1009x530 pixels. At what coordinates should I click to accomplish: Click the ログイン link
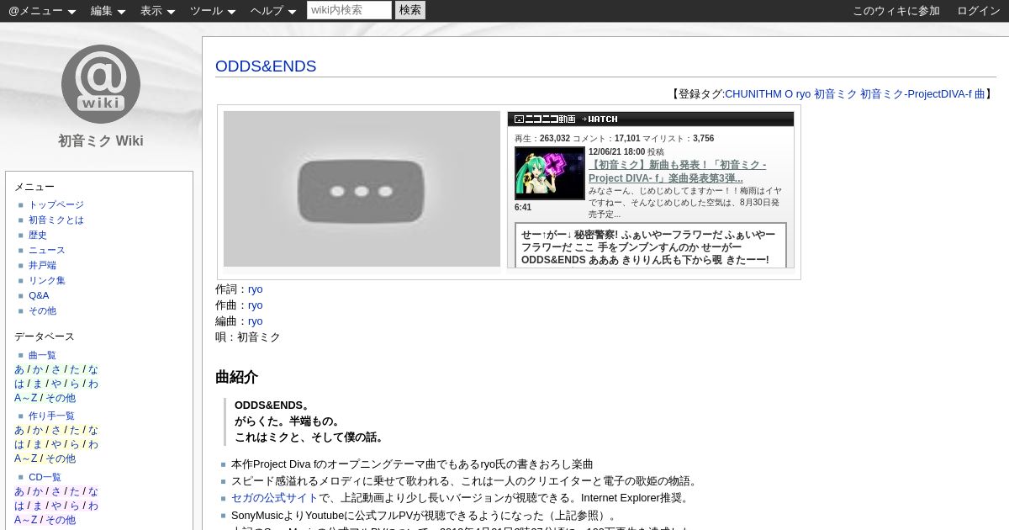[x=979, y=11]
